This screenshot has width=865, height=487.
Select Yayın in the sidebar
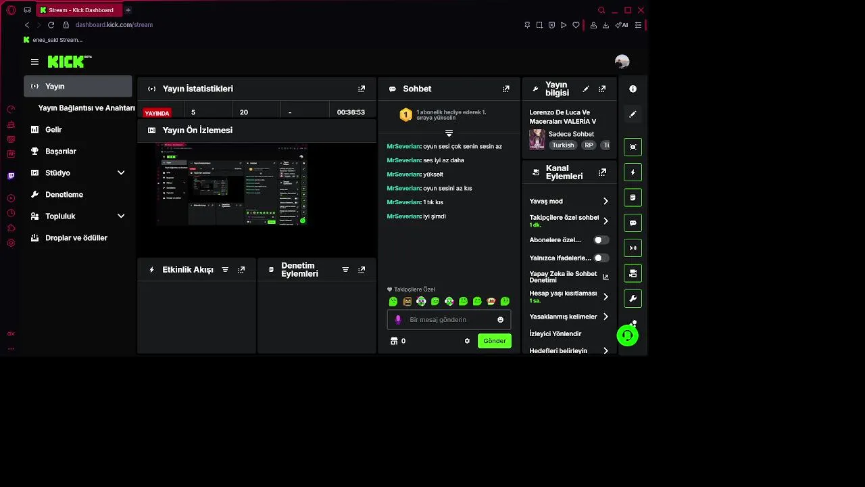(x=78, y=86)
